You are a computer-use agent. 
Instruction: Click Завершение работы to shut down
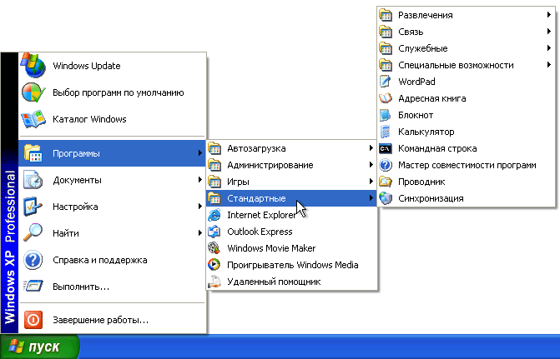point(100,319)
